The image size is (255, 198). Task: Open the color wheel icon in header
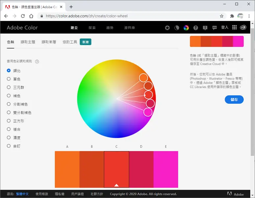pos(186,28)
